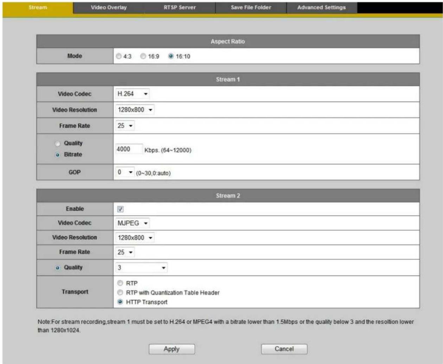Select RTP transport option
Screen dimensions: 443x364
click(120, 283)
